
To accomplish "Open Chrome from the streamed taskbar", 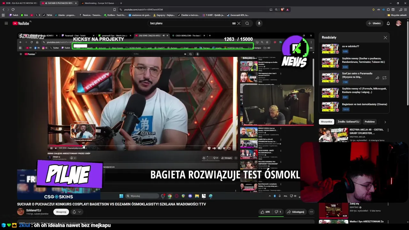I will [x=170, y=196].
